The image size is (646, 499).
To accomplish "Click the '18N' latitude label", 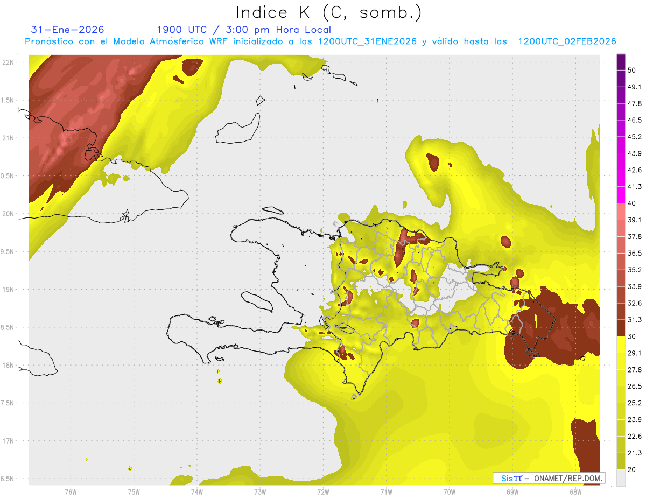I will (9, 365).
